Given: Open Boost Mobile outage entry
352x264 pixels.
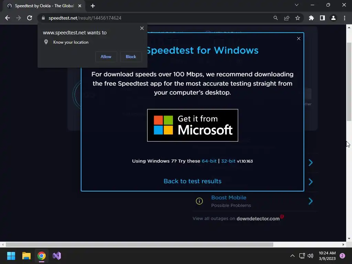Looking at the screenshot, I should point(229,198).
